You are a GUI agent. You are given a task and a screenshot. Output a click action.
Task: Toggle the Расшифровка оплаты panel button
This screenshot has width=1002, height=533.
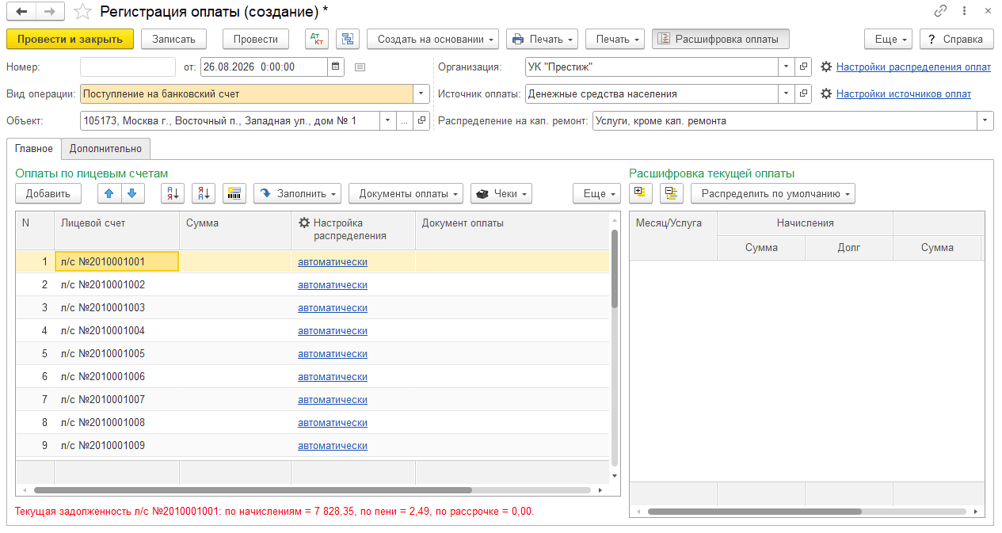[x=721, y=39]
